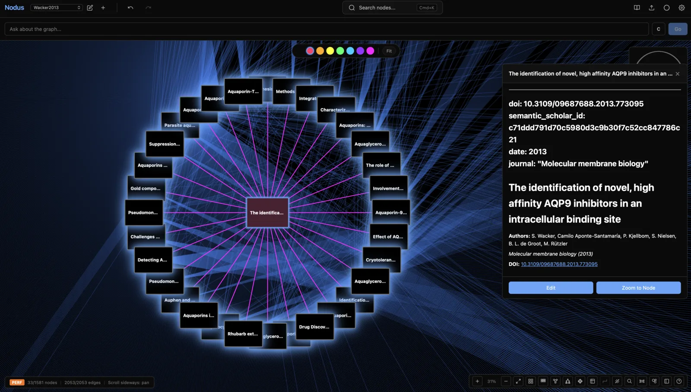Select the 'The role of ...' node
The image size is (691, 392).
(x=381, y=165)
